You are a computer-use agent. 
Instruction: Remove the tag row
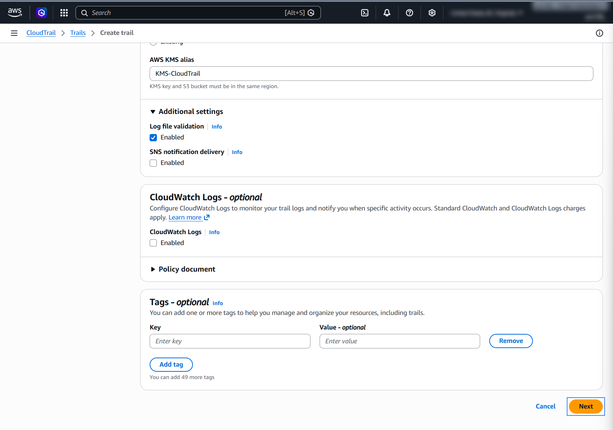point(511,341)
